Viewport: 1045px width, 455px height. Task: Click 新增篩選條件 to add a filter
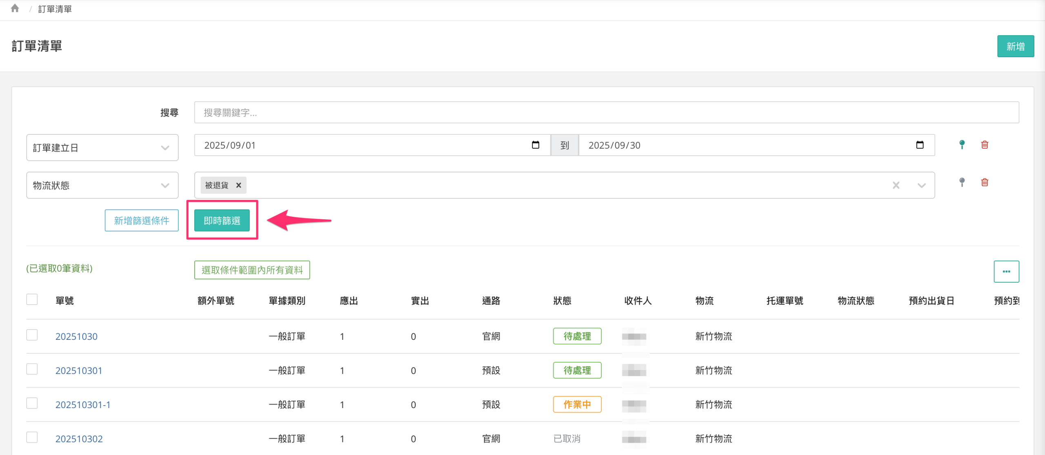coord(141,221)
